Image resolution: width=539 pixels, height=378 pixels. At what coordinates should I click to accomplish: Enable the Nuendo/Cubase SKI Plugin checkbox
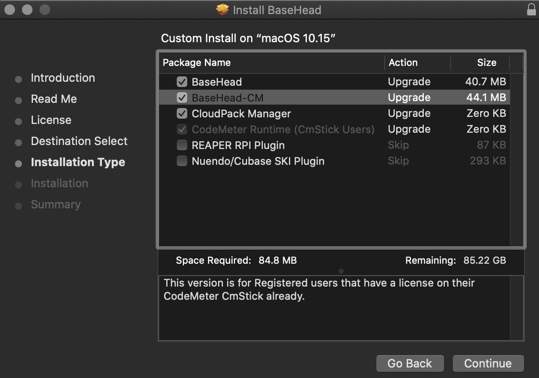[182, 161]
